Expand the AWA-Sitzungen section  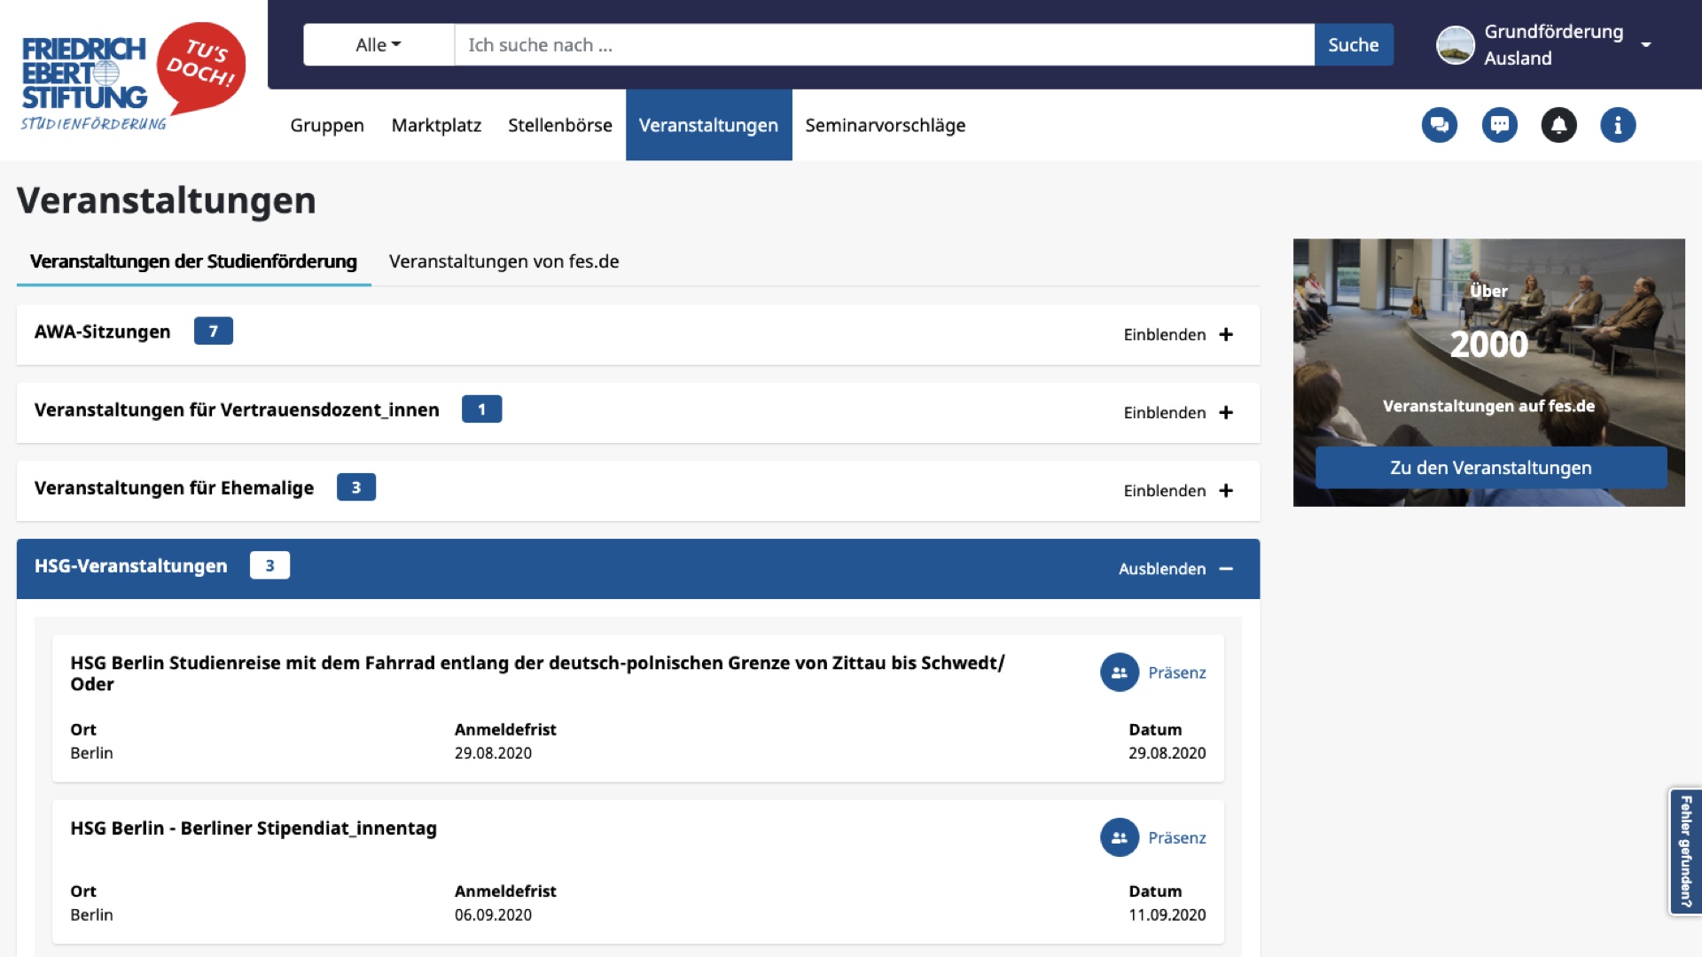tap(1178, 335)
